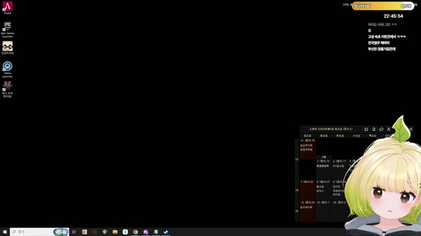
Task: Select the calendar cell dated 8
Action: [x=324, y=190]
